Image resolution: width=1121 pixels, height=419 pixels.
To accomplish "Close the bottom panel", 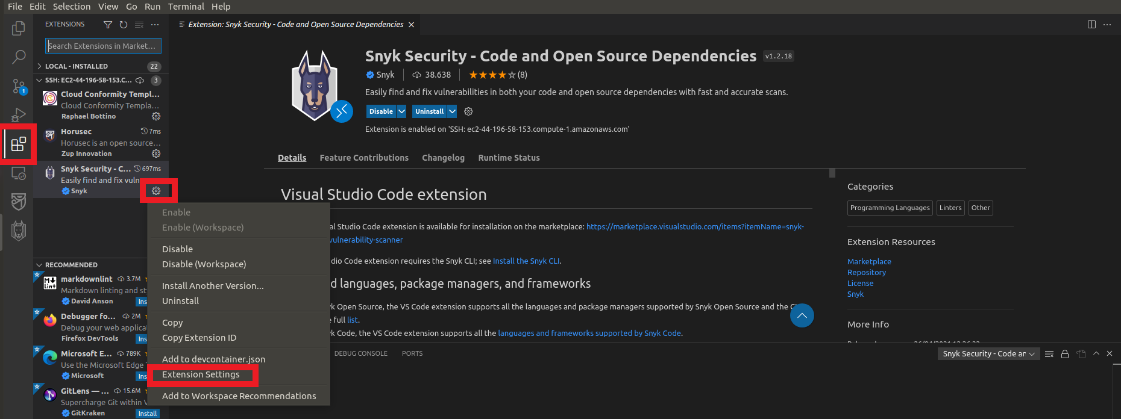I will 1110,353.
